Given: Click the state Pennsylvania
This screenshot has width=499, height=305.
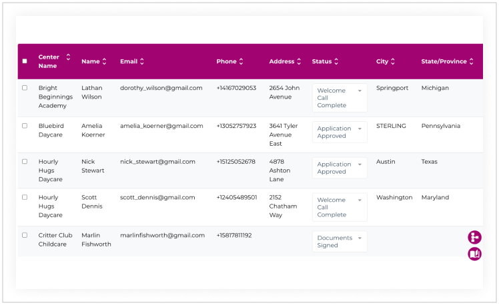Looking at the screenshot, I should [x=440, y=126].
